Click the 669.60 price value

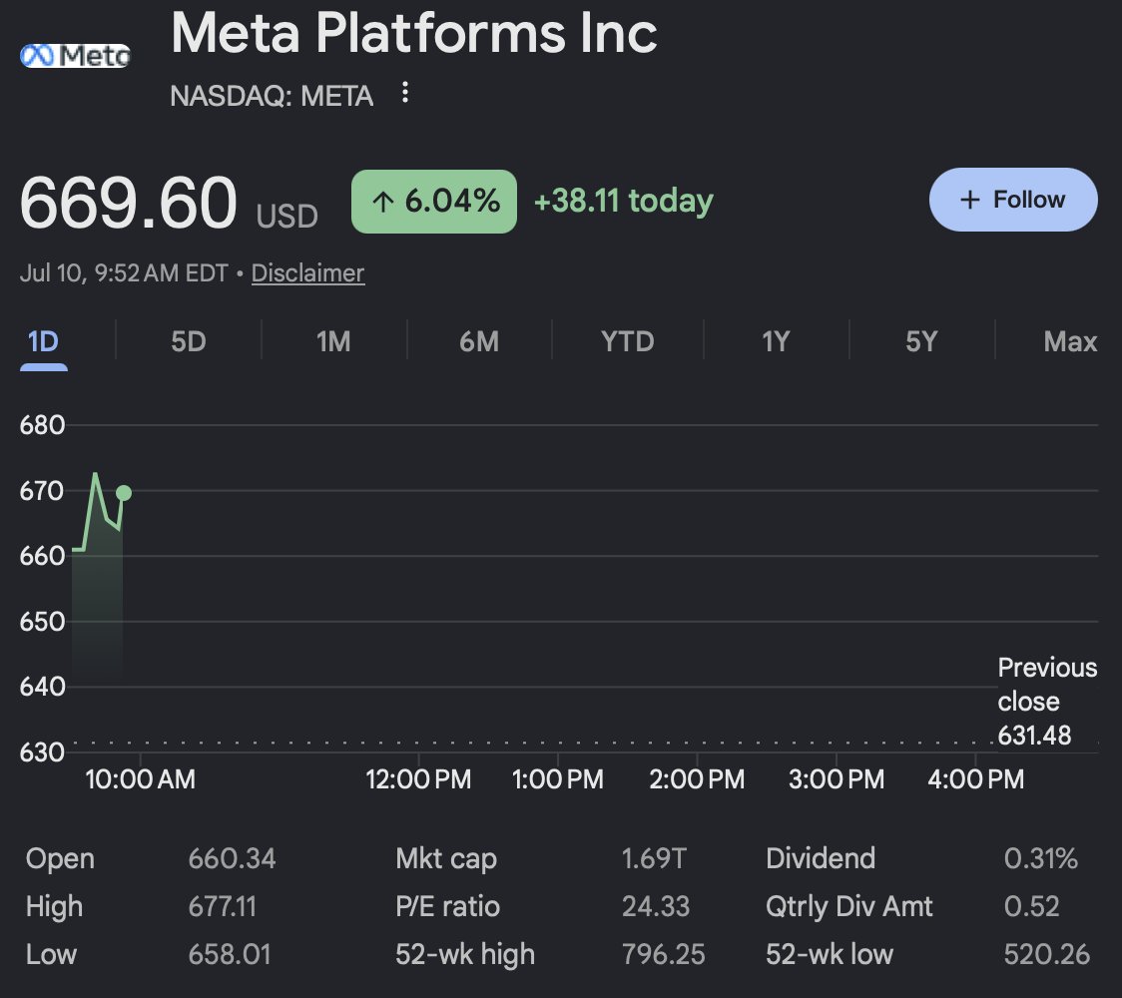coord(128,204)
